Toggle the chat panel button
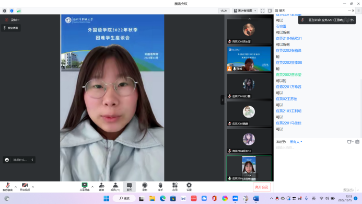 (130, 187)
